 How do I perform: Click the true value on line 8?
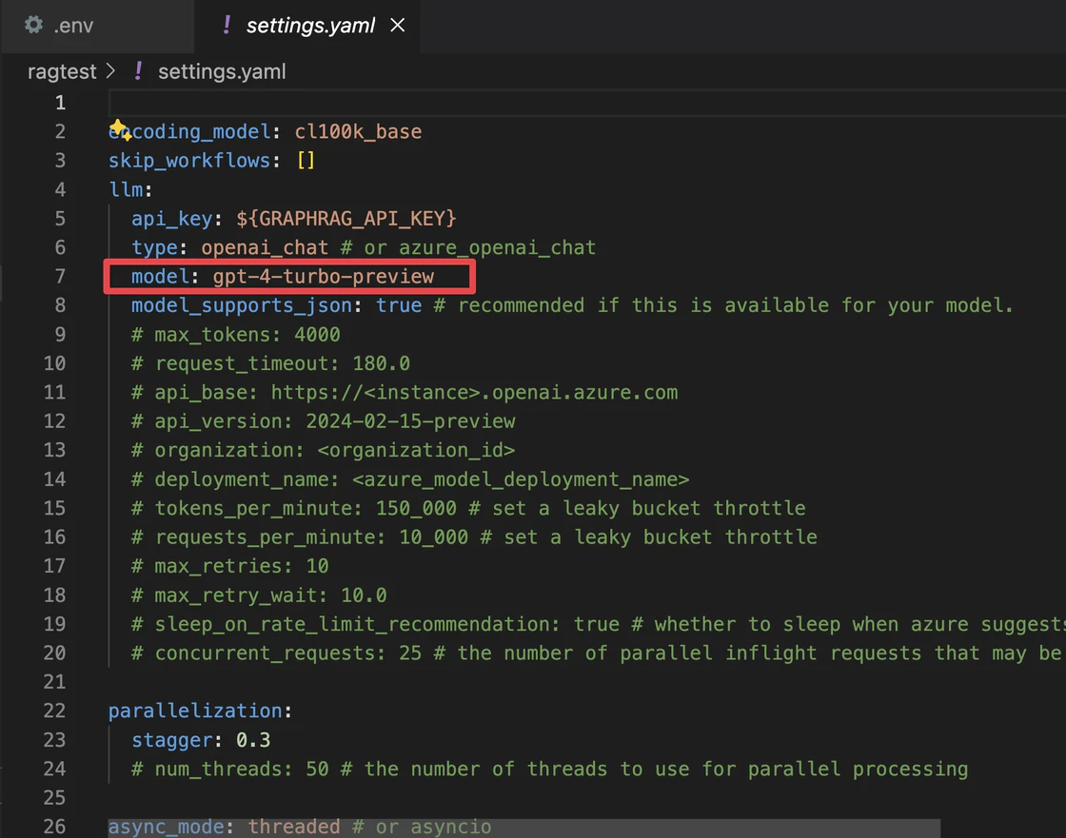399,305
